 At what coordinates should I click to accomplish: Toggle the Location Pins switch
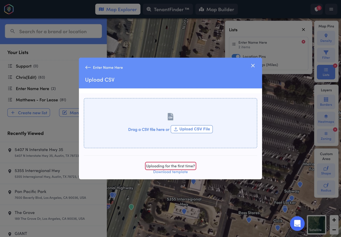point(236,56)
